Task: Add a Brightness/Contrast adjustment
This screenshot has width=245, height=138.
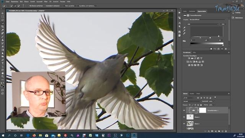Action: pyautogui.click(x=189, y=58)
